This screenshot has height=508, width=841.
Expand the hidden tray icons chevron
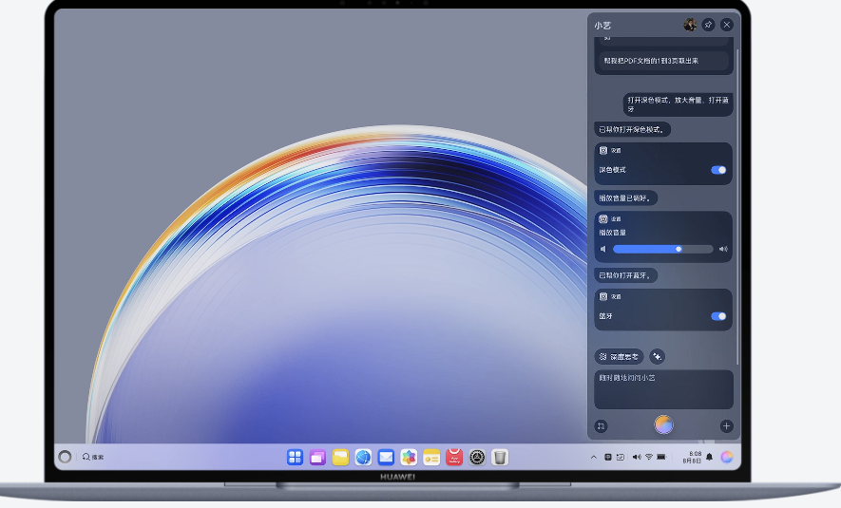tap(594, 457)
